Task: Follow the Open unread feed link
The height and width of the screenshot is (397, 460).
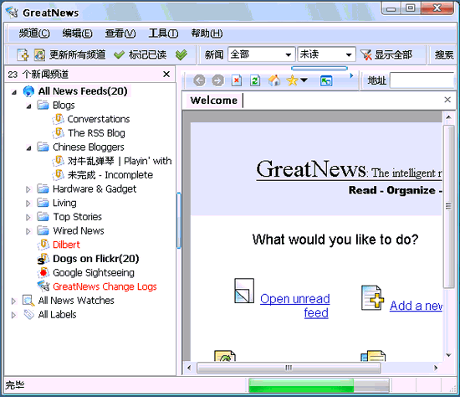Action: pyautogui.click(x=295, y=306)
